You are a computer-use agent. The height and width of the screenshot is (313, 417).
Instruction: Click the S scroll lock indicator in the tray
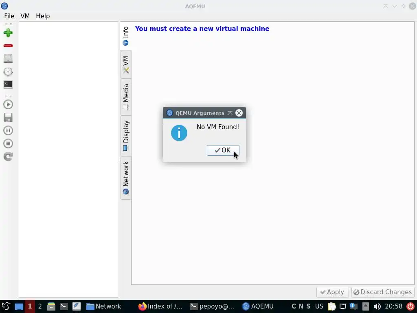click(308, 306)
